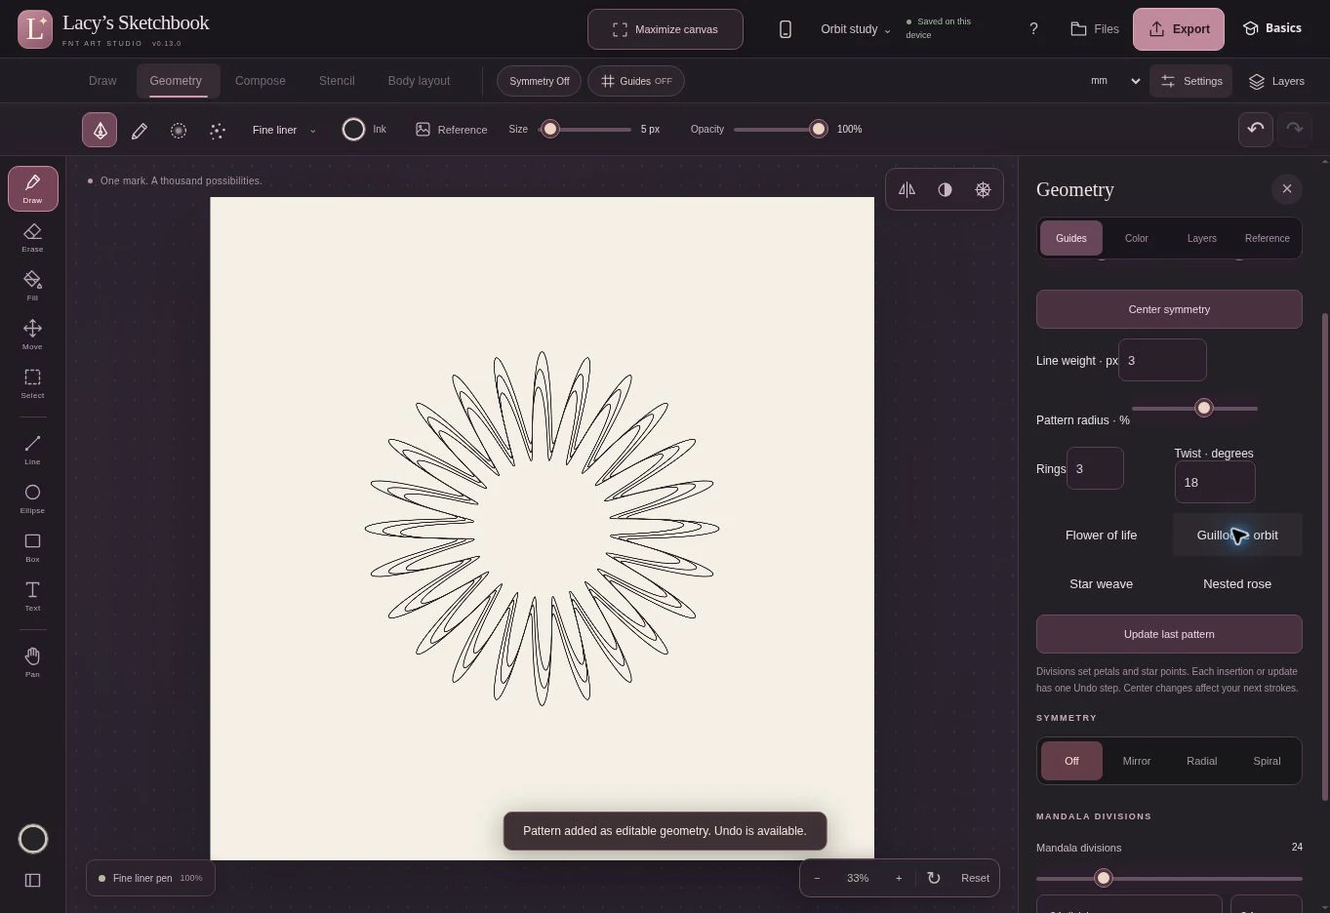Viewport: 1330px width, 913px height.
Task: Activate the Select marquee tool
Action: coord(33,383)
